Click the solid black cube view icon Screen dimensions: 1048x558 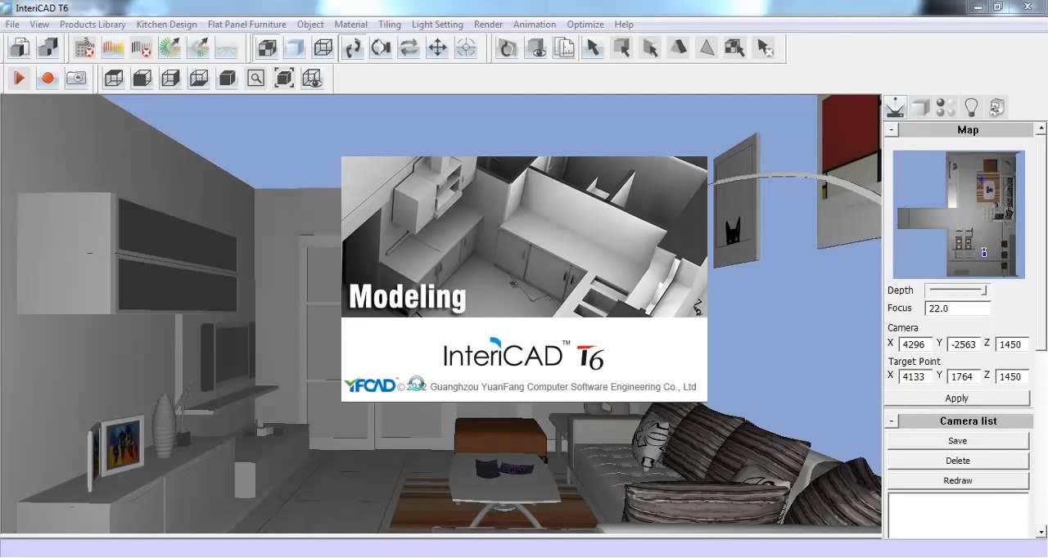click(228, 79)
